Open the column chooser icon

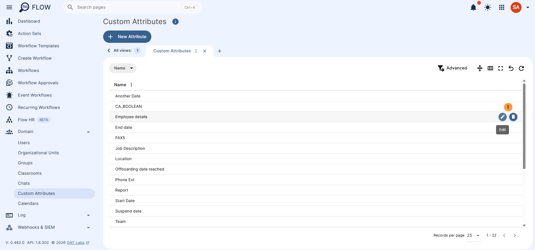(x=490, y=68)
